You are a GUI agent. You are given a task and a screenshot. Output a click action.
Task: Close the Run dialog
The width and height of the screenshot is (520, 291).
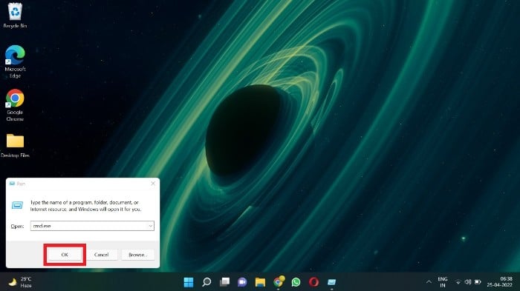(153, 184)
